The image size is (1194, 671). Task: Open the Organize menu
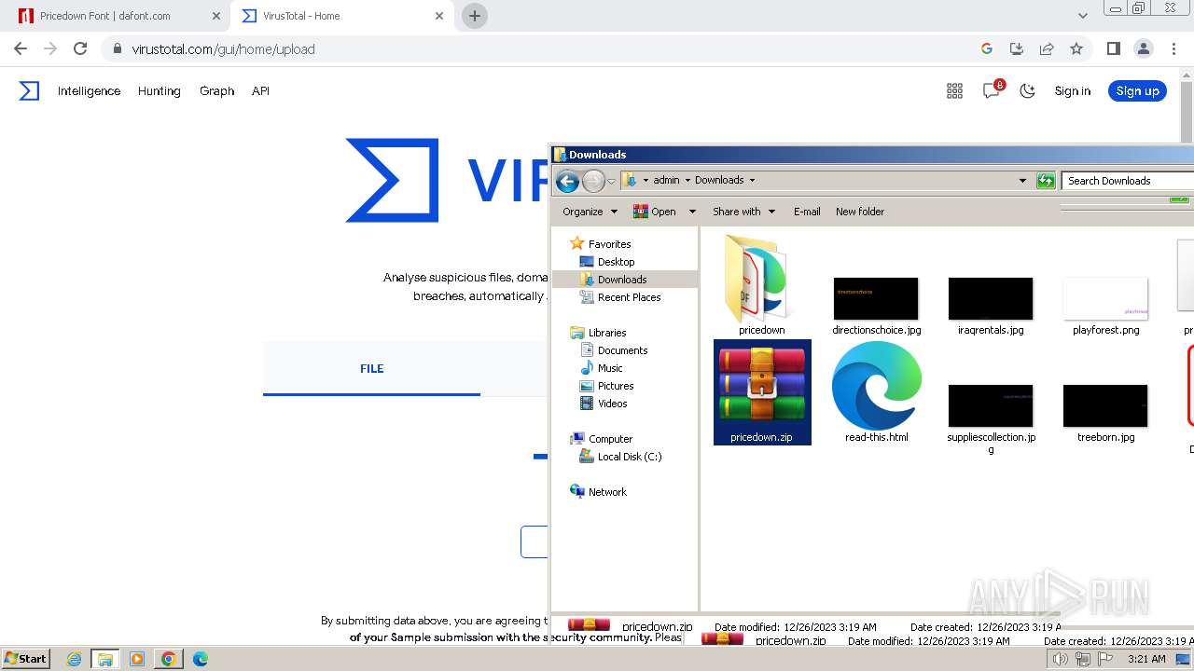[x=590, y=212]
